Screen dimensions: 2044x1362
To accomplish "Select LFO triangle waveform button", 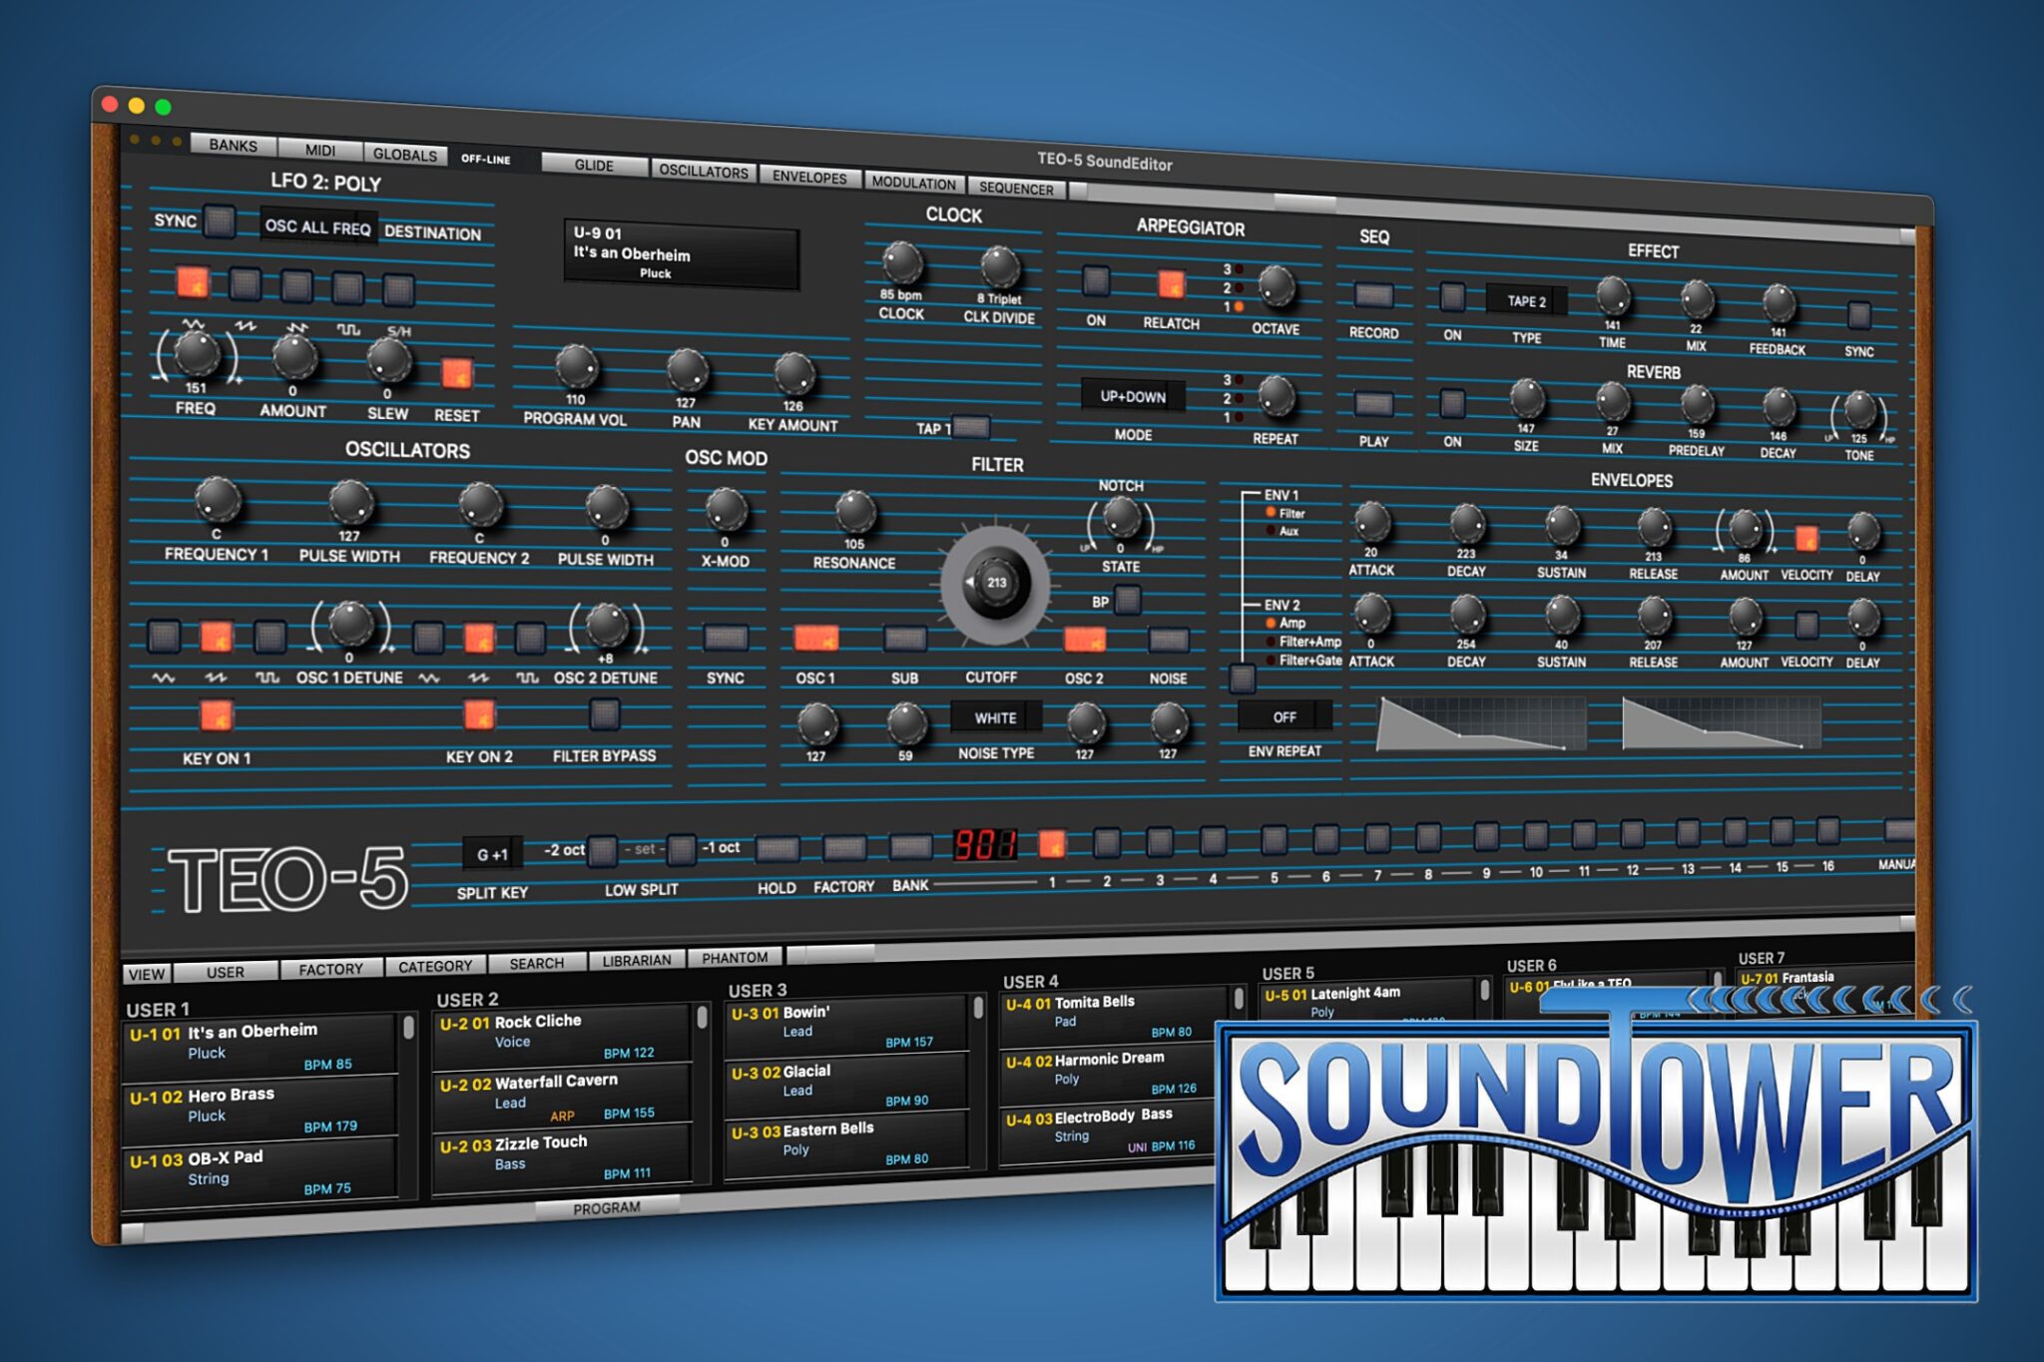I will (193, 282).
